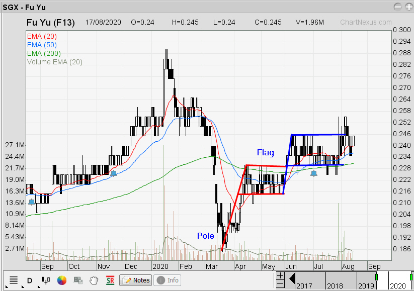Click the alert bell near July
This screenshot has height=291, width=414.
click(314, 173)
